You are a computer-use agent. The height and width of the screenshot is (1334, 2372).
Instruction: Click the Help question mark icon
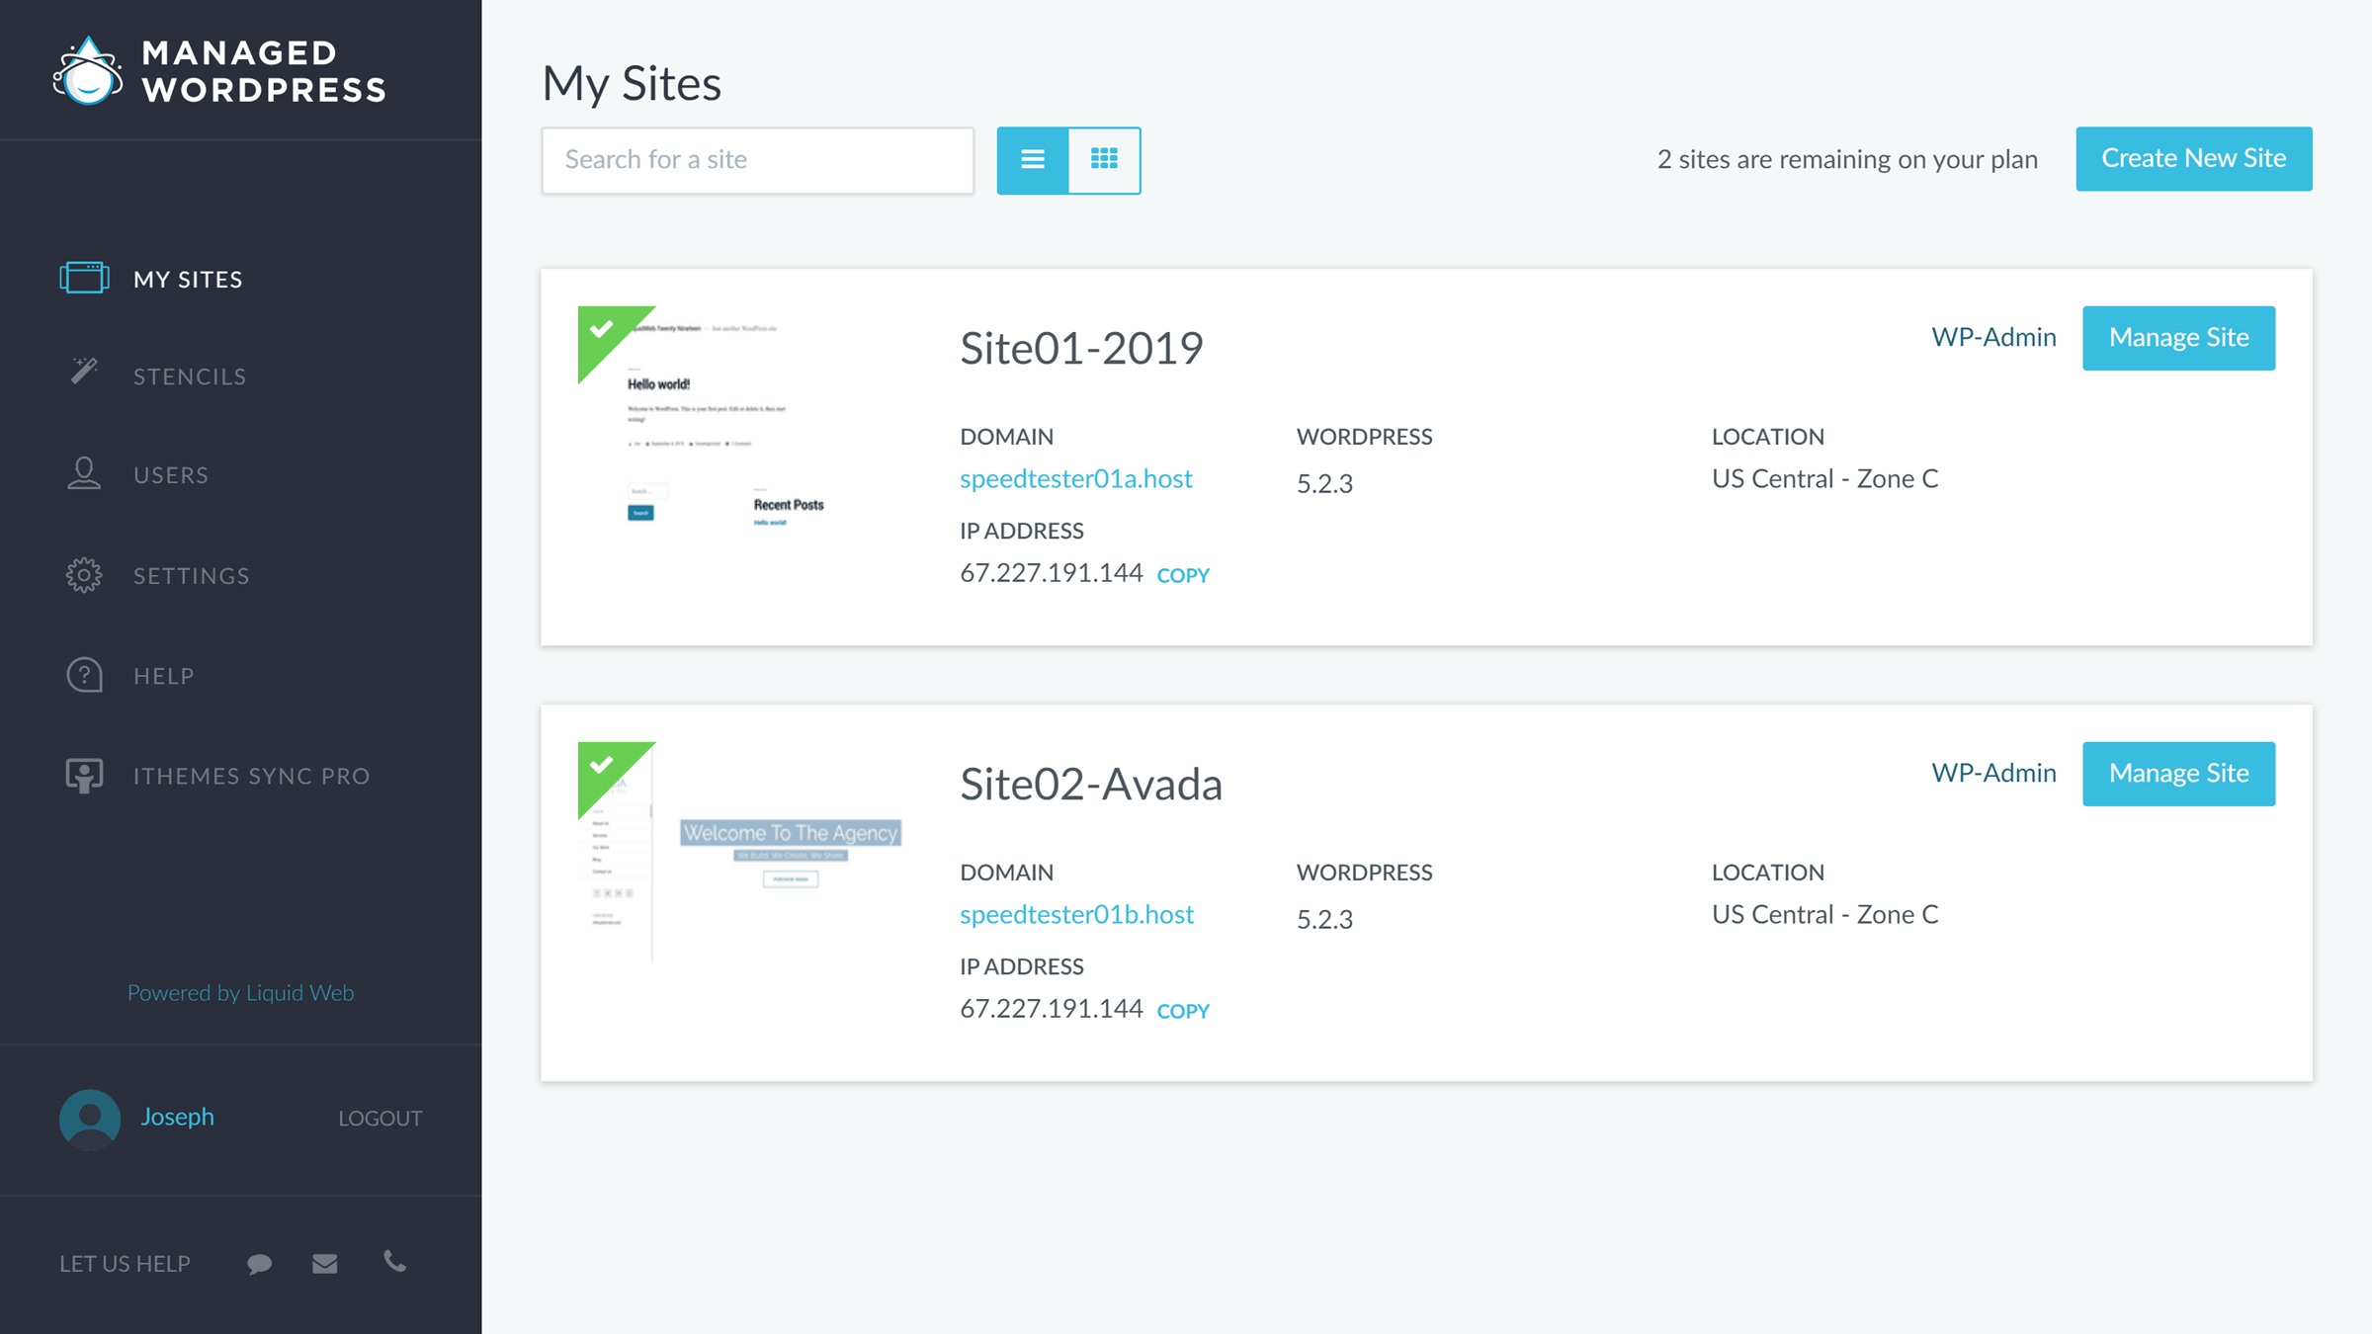pos(84,675)
